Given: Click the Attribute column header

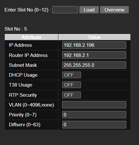Looking at the screenshot, I should (x=31, y=37).
